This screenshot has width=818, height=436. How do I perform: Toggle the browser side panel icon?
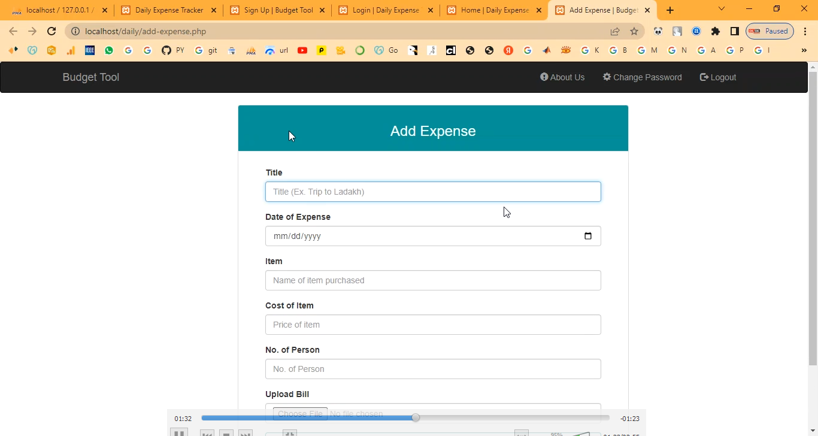[735, 31]
